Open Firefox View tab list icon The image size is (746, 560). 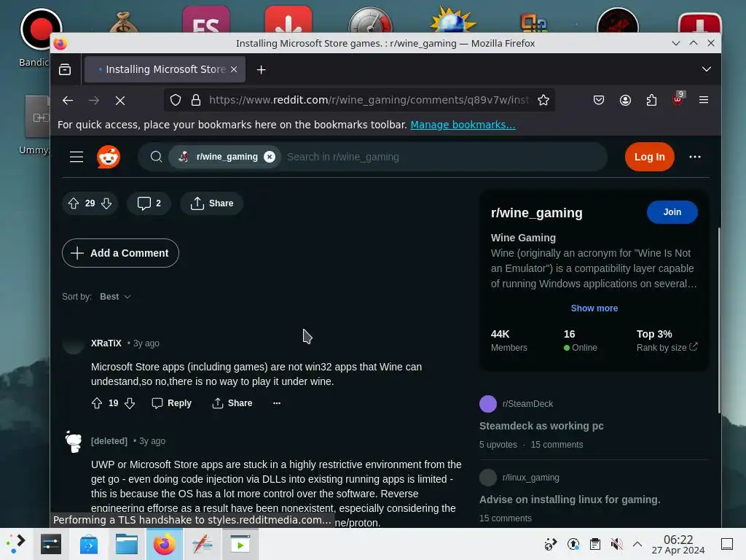(x=65, y=69)
